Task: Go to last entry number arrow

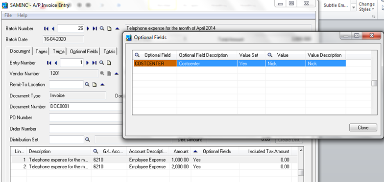Action: (94, 63)
